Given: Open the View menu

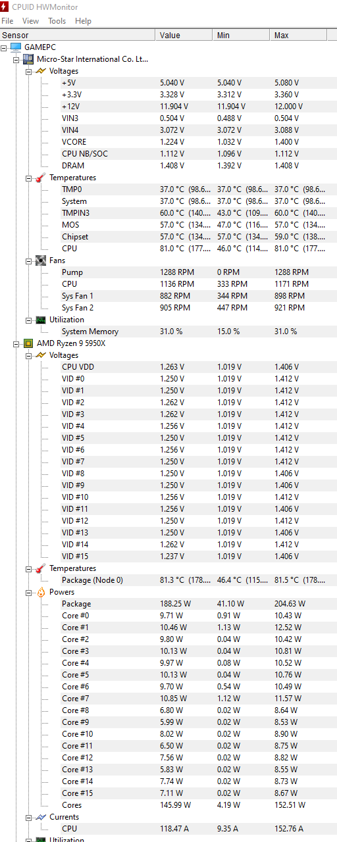Looking at the screenshot, I should pyautogui.click(x=30, y=21).
